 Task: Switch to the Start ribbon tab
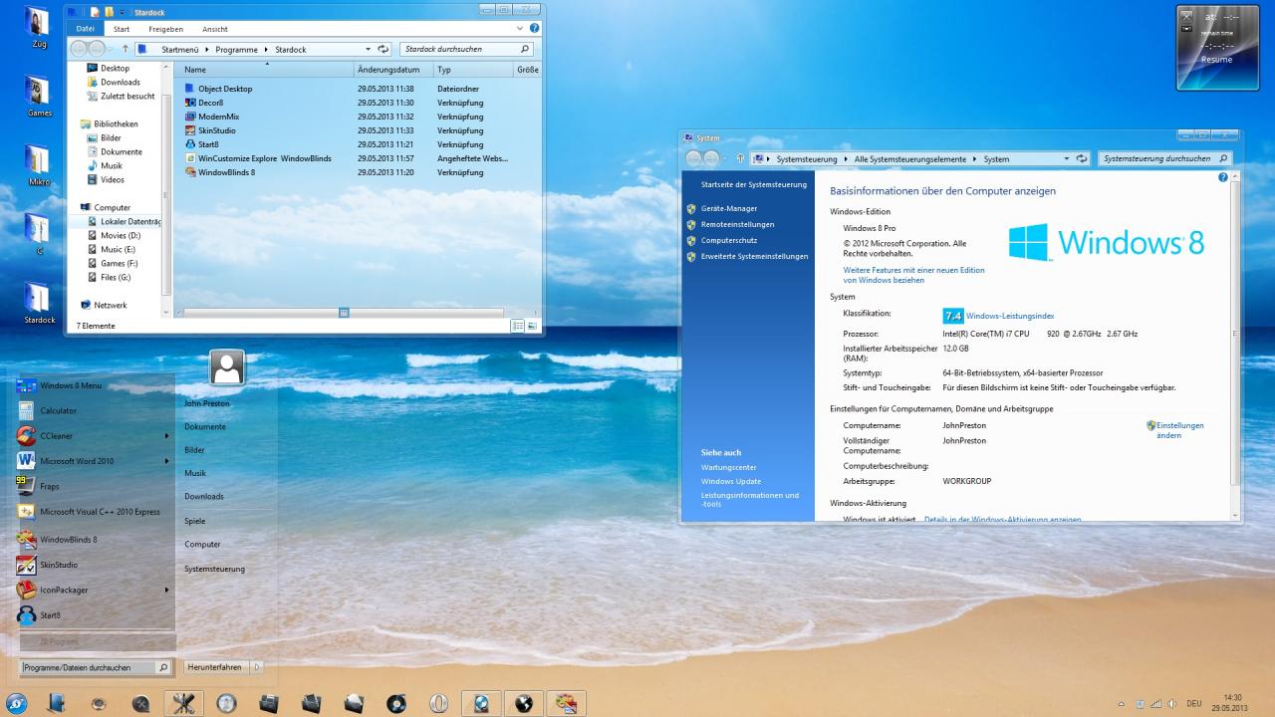[122, 29]
